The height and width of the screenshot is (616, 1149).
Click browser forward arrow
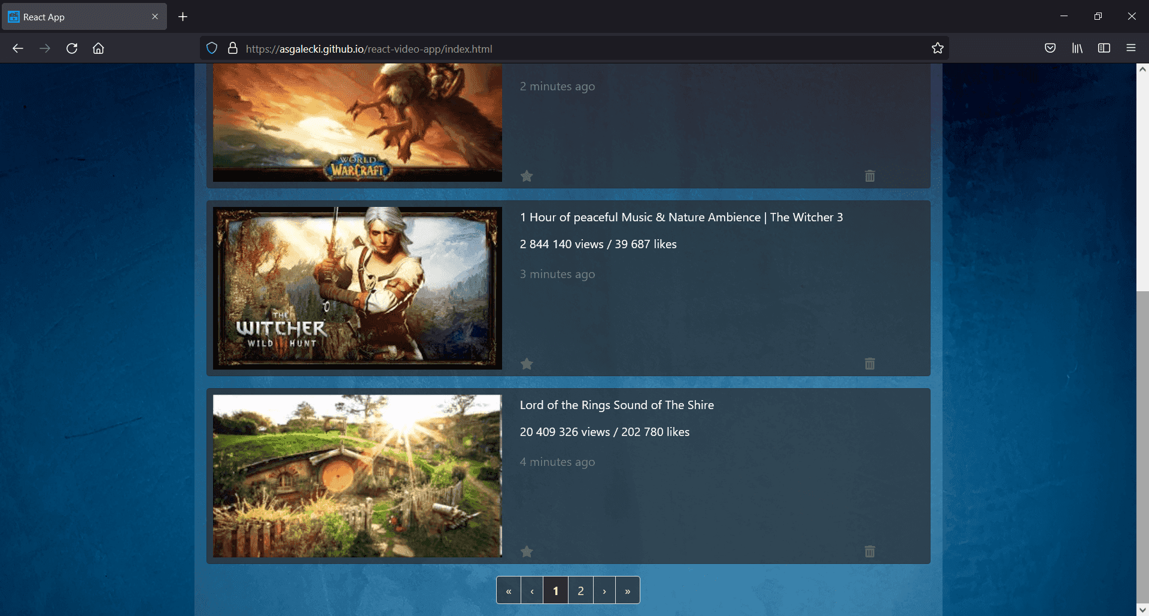pyautogui.click(x=45, y=48)
